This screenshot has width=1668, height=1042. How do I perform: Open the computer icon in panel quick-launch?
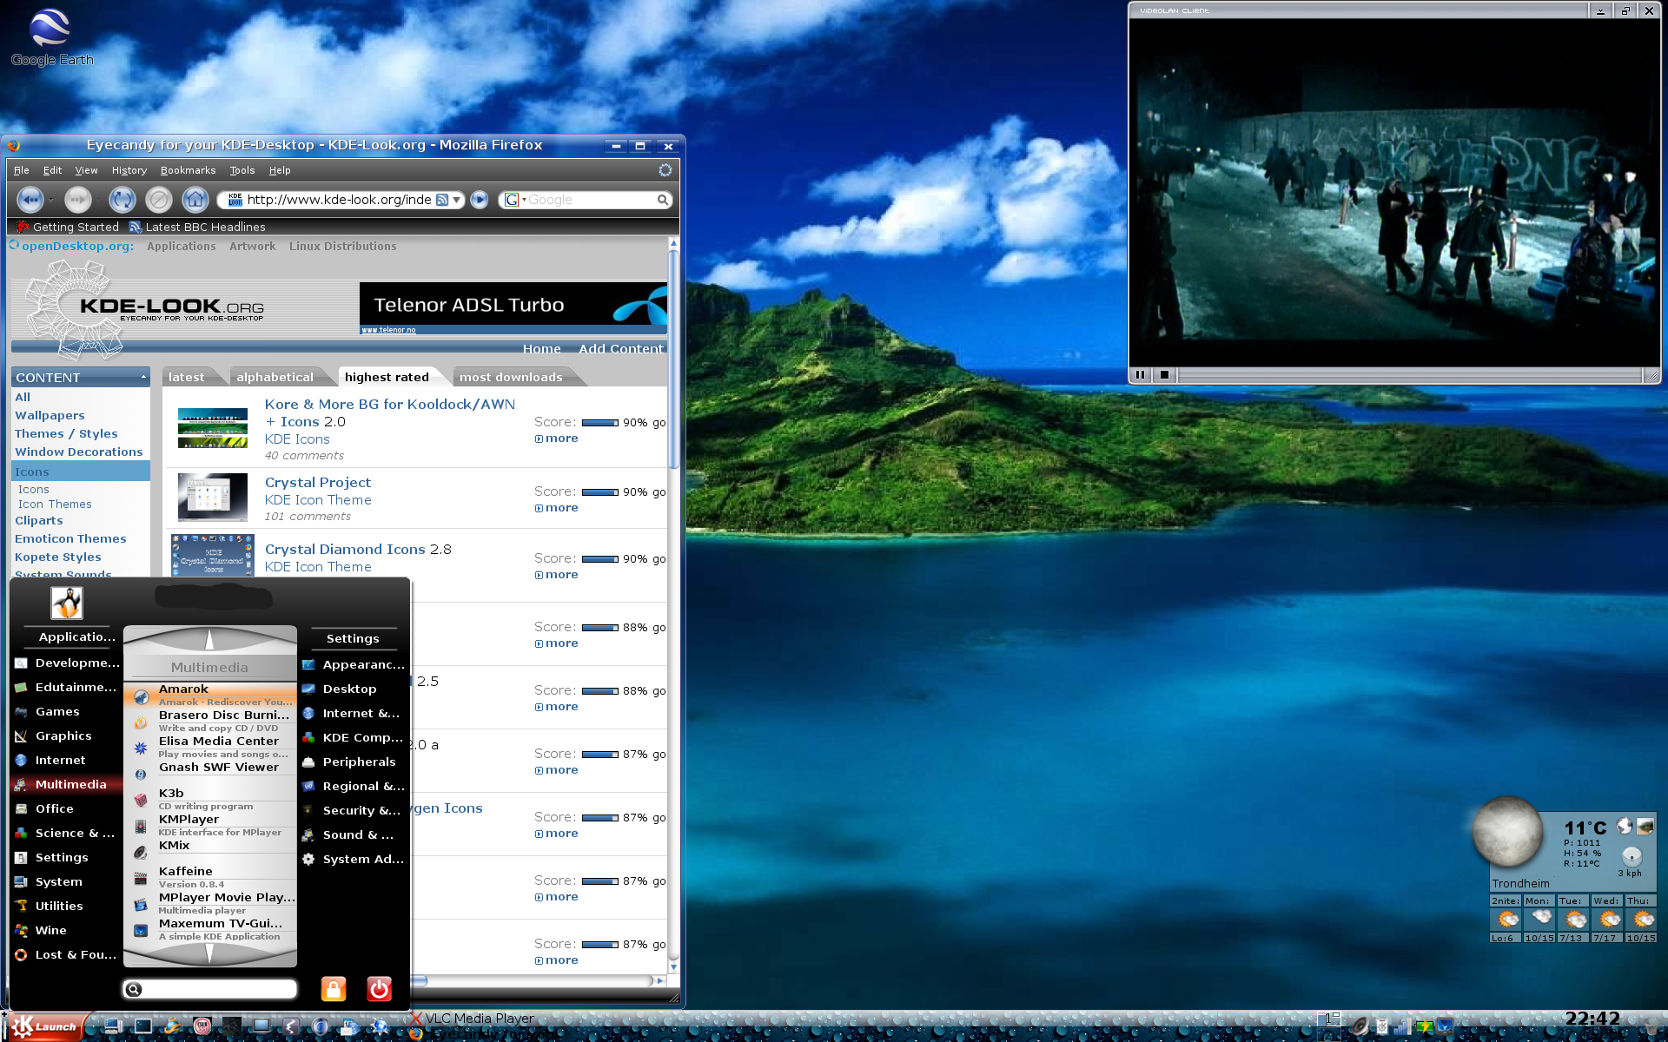coord(114,1026)
